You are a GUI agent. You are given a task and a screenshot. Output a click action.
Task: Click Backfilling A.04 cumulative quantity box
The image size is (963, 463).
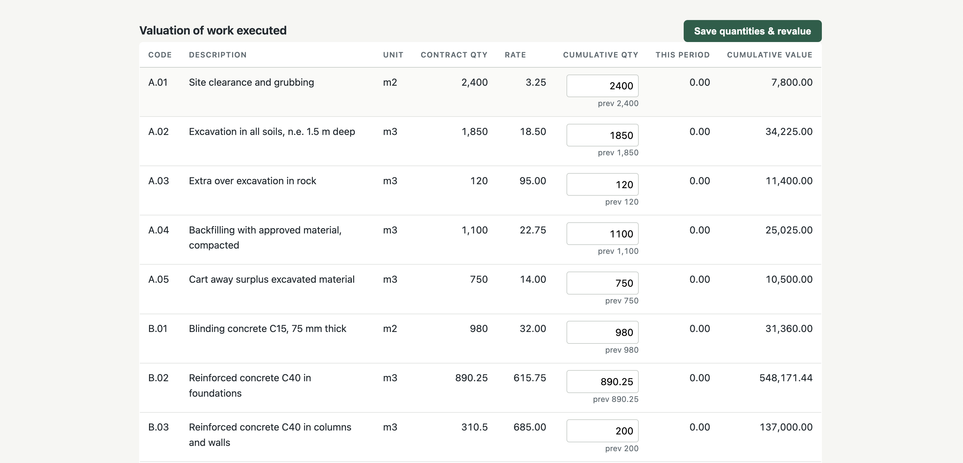(602, 234)
